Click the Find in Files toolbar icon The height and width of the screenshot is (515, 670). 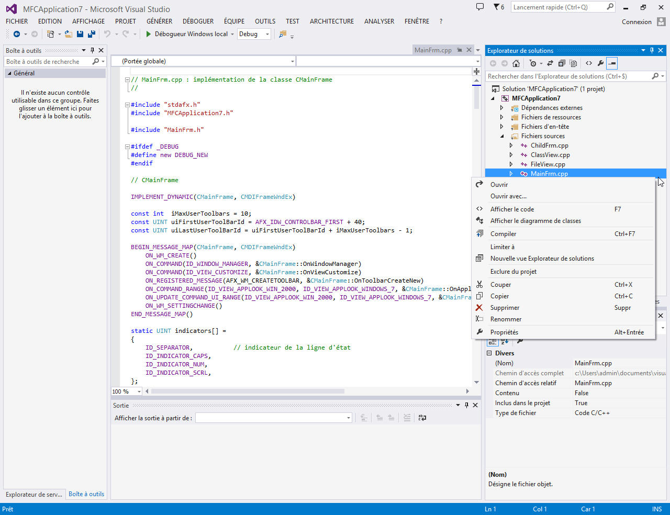point(283,34)
